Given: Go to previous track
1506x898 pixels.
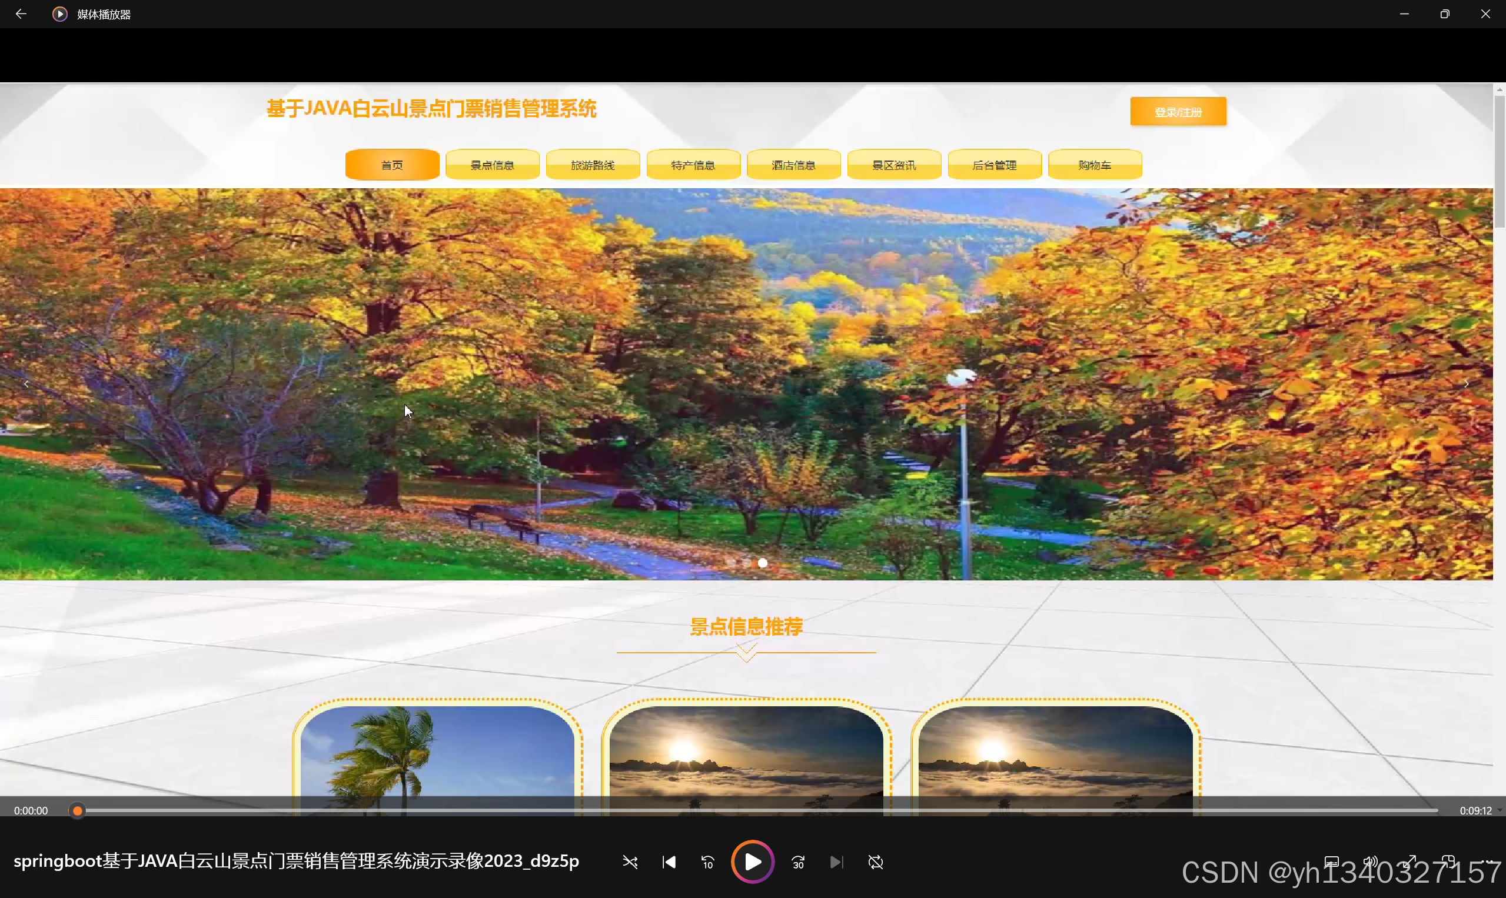Looking at the screenshot, I should click(669, 862).
